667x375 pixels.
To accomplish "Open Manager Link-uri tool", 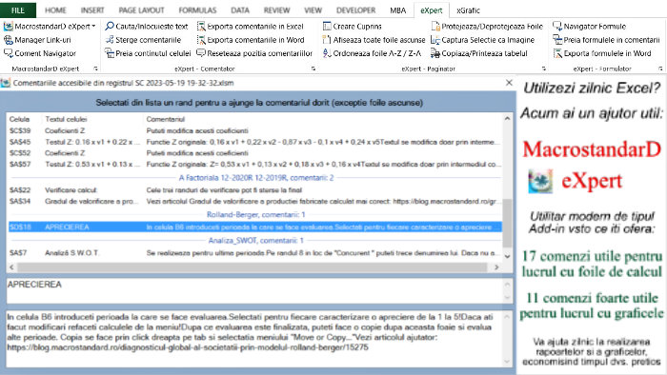I will tap(37, 40).
